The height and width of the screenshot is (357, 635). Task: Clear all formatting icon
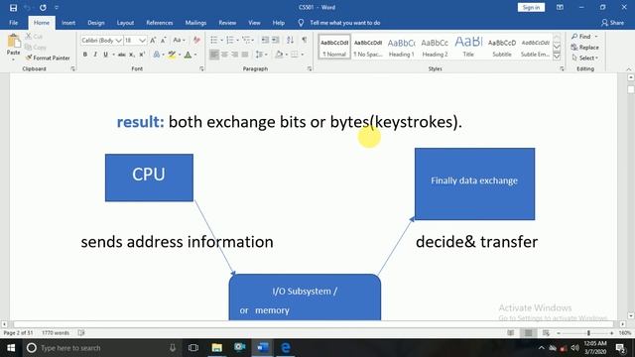point(196,40)
